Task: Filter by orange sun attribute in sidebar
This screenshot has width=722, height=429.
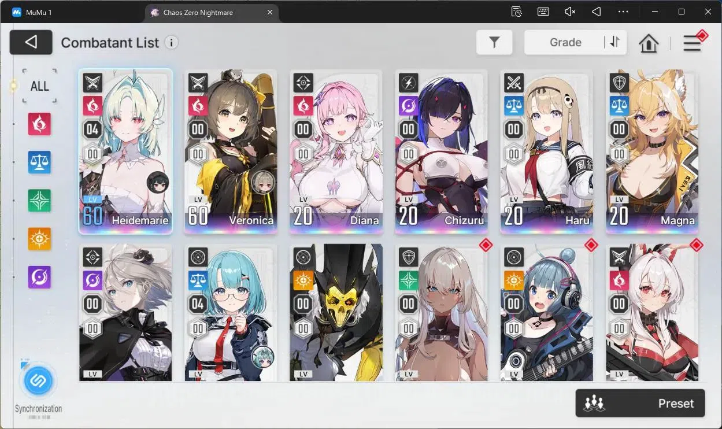Action: tap(39, 239)
